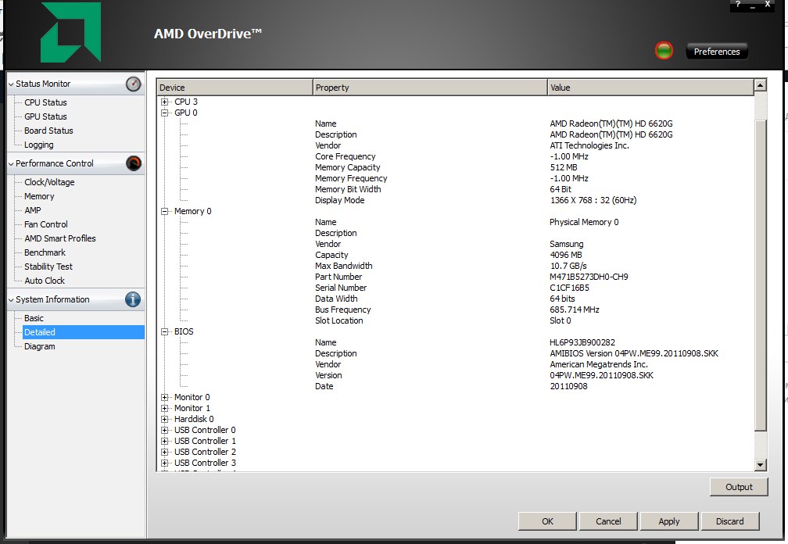Expand the Monitor 1 tree node
The image size is (788, 544).
click(x=164, y=408)
